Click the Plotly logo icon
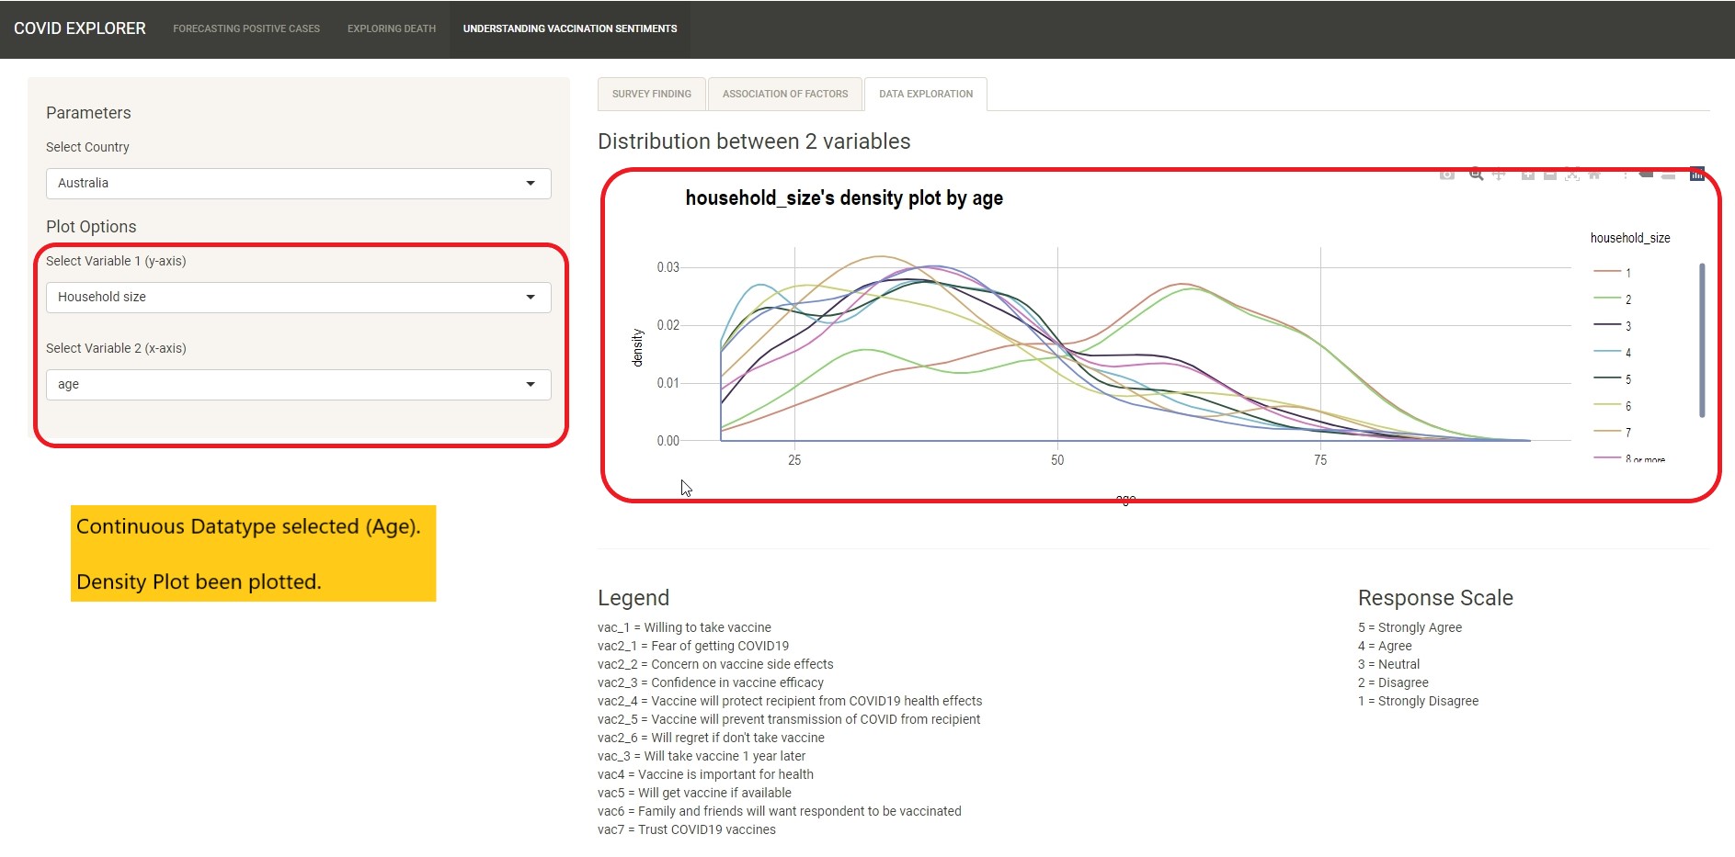 1696,175
